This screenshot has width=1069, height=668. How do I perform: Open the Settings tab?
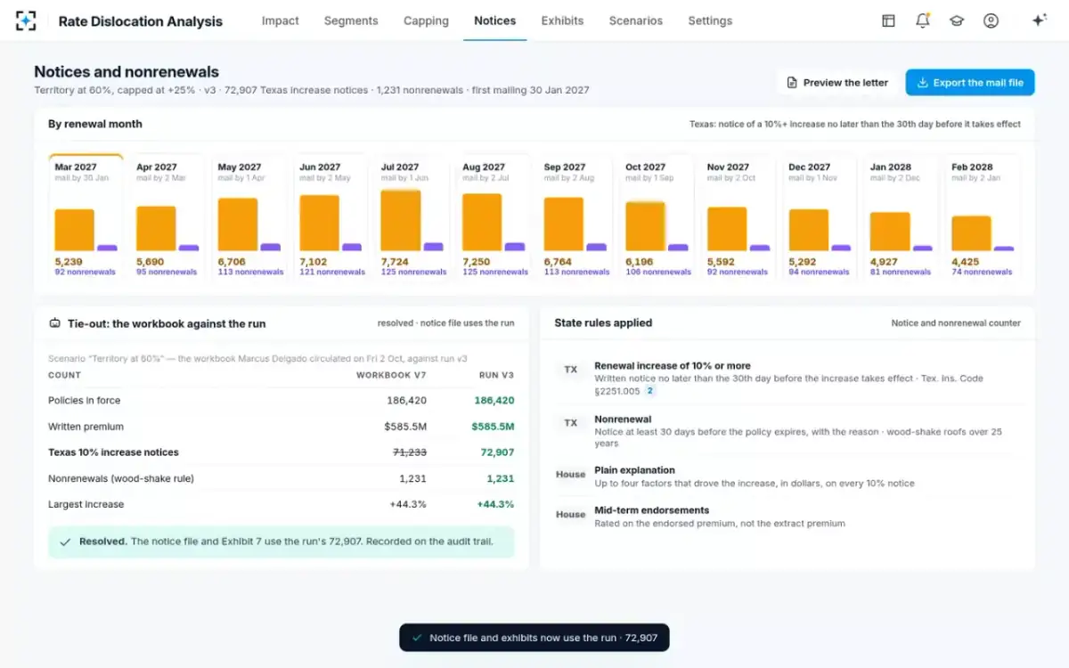pos(710,20)
